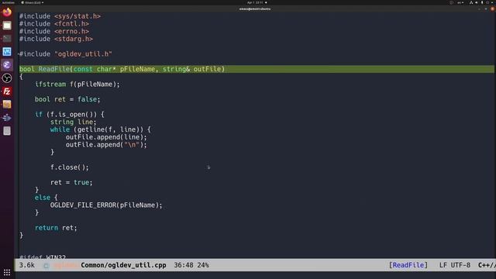Viewport: 496px width, 279px height.
Task: Open the keyboard layout indicator menu
Action: pos(460,2)
